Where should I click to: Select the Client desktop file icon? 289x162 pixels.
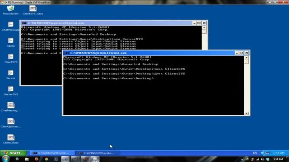click(x=11, y=42)
